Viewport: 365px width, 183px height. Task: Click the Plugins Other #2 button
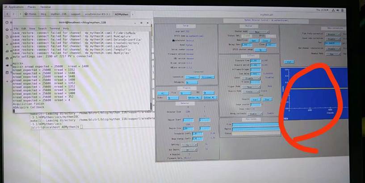point(210,98)
